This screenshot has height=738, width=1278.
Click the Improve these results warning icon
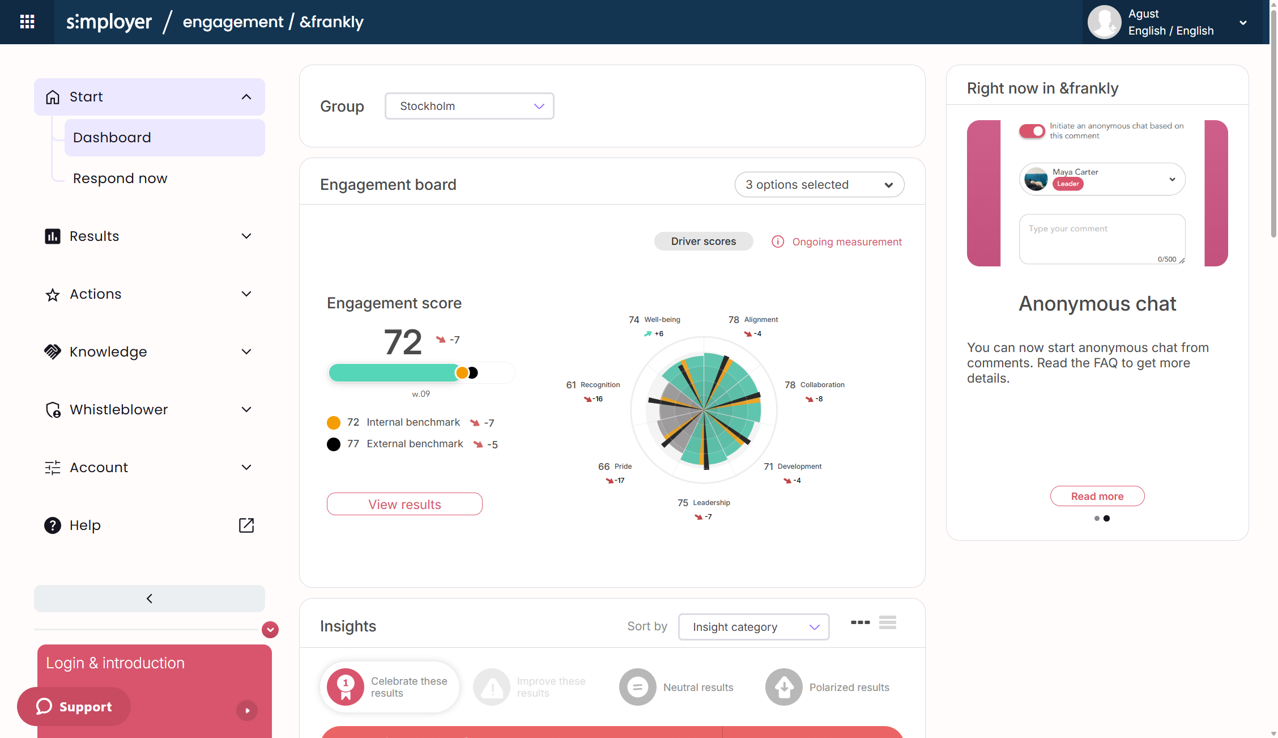[x=492, y=687]
